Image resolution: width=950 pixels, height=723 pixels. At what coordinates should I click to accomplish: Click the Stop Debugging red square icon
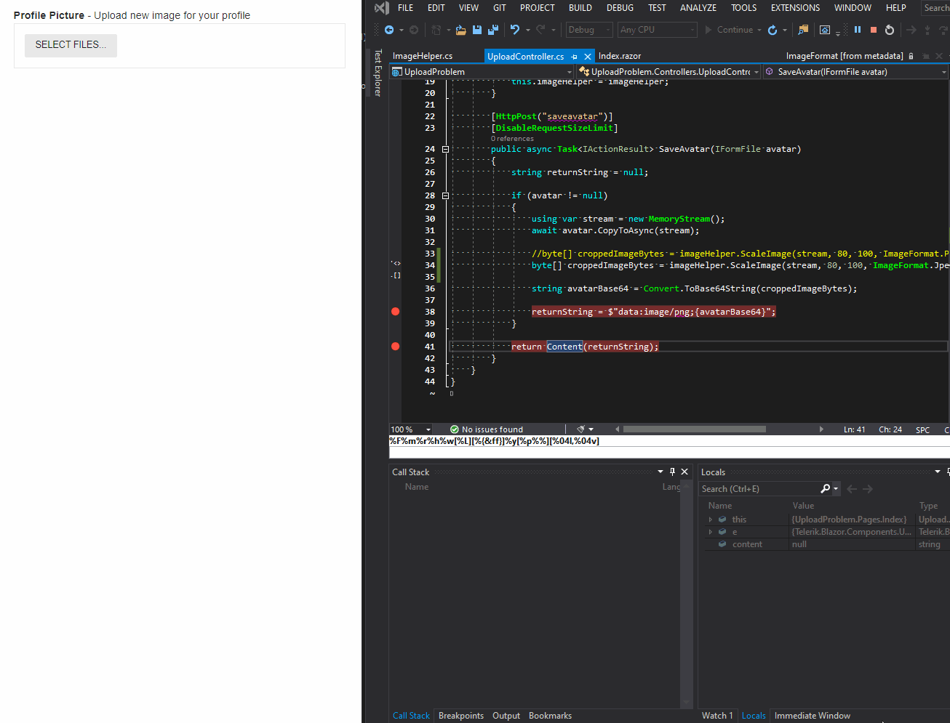[x=873, y=30]
